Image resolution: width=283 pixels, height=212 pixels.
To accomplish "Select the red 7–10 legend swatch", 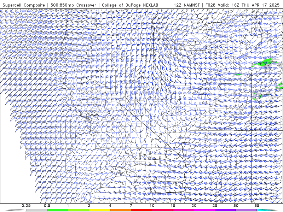I will 141,210.
